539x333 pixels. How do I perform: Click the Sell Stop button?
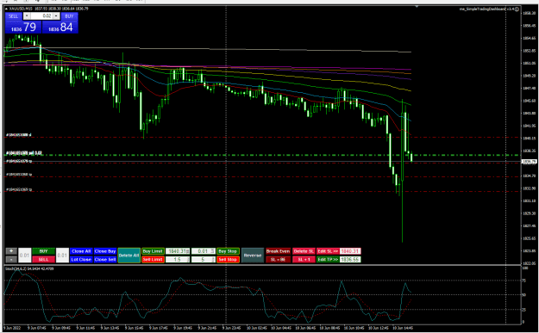[x=228, y=259]
